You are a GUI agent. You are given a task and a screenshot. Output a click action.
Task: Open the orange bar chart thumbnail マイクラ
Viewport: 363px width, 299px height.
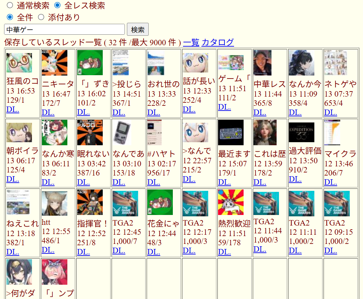click(x=332, y=133)
